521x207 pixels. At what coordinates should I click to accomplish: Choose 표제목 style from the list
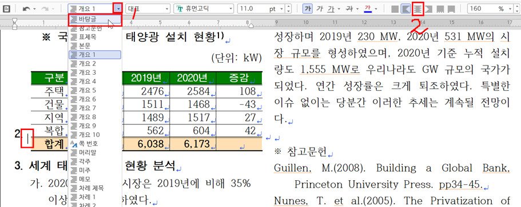[x=95, y=37]
